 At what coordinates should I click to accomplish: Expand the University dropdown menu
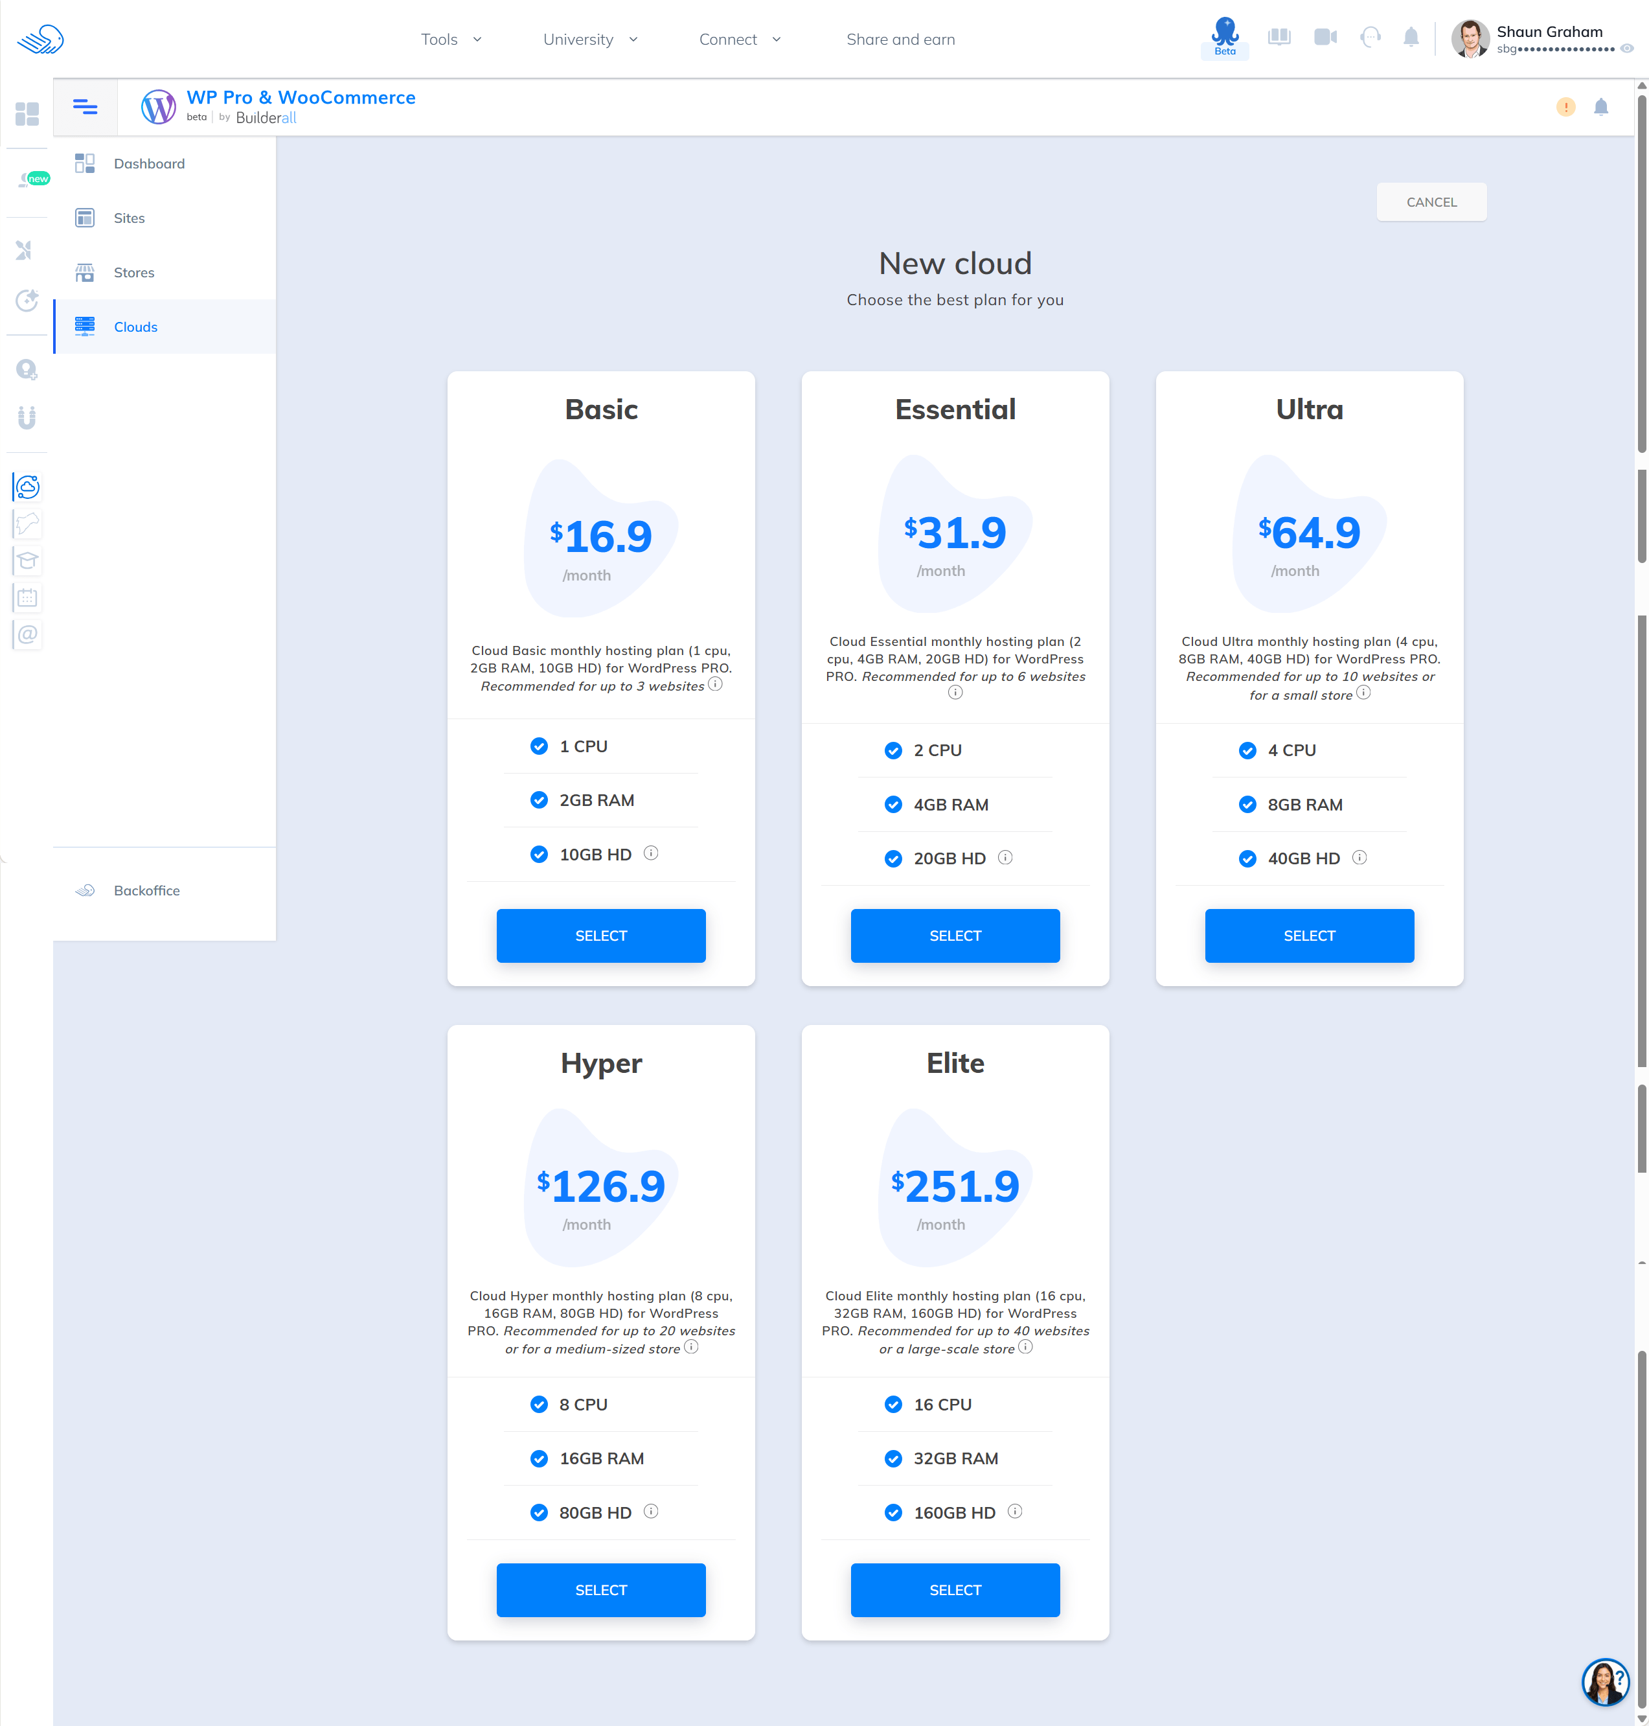click(x=590, y=40)
